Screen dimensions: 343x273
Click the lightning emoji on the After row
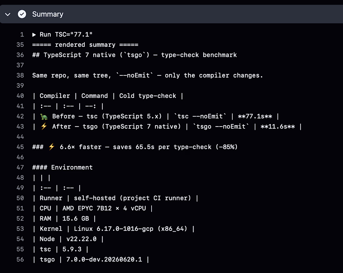coord(44,126)
